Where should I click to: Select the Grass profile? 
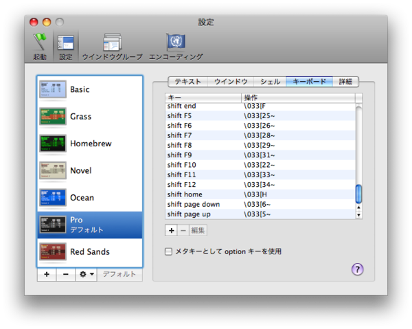tap(90, 116)
